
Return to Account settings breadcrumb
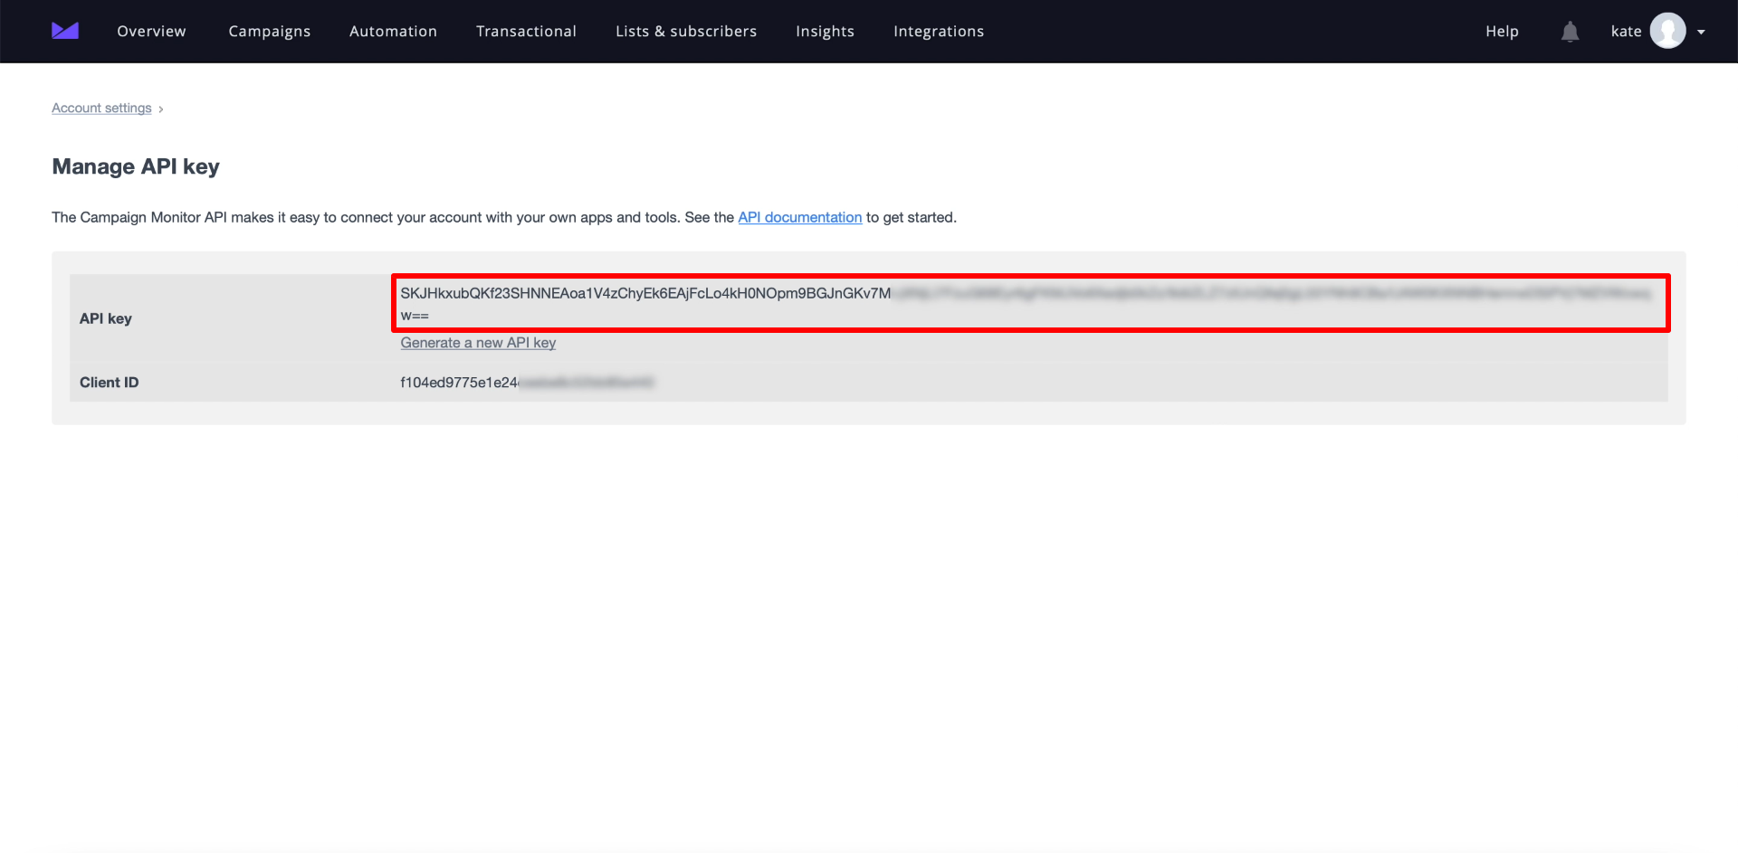point(101,108)
